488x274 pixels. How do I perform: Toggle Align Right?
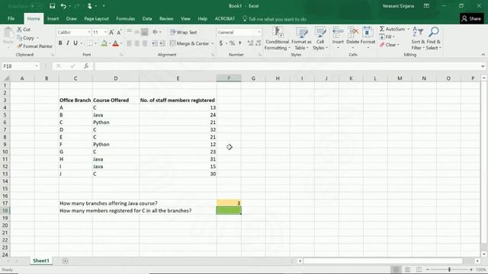coord(145,43)
